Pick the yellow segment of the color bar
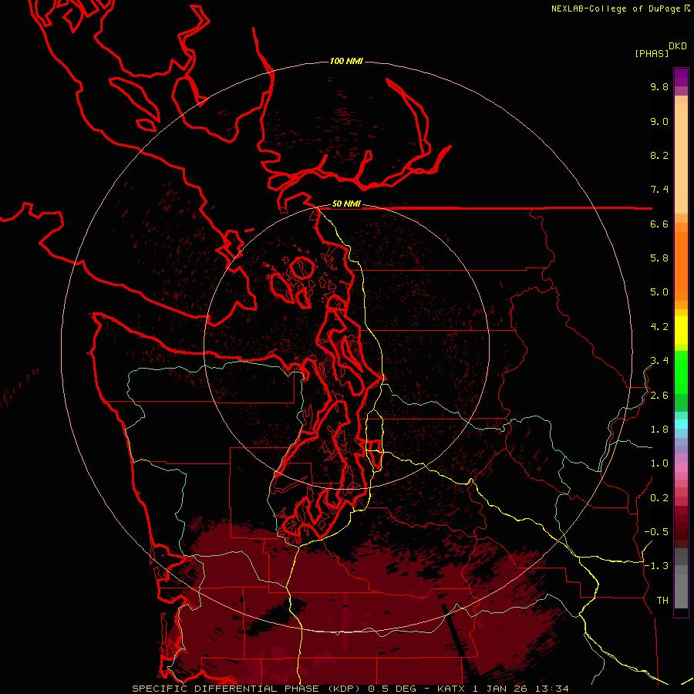 tap(681, 330)
